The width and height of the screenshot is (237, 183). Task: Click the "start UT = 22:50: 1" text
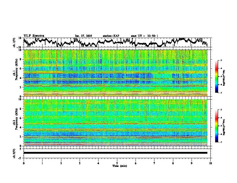click(145, 36)
